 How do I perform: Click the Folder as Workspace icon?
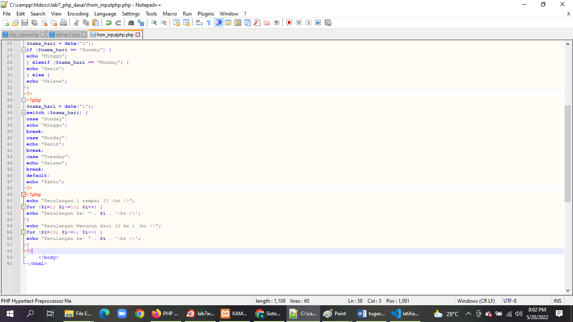tap(267, 23)
